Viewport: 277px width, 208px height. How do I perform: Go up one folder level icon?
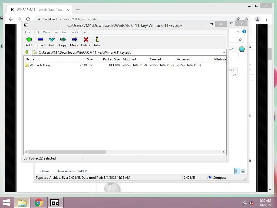pyautogui.click(x=27, y=52)
